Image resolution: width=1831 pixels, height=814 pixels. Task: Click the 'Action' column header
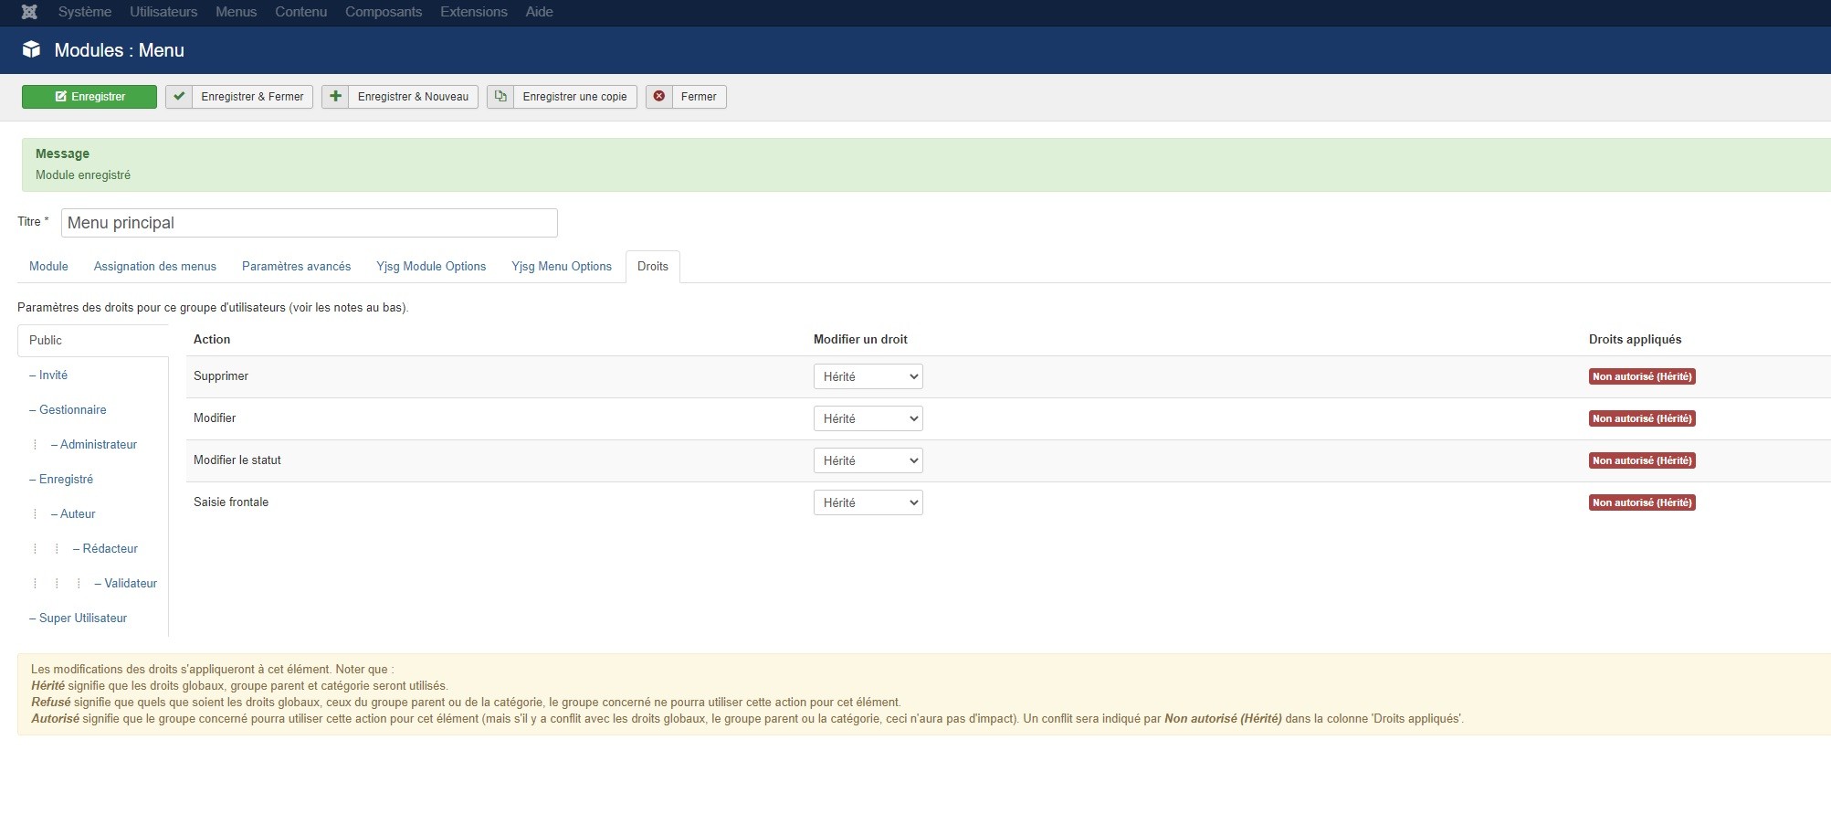[212, 340]
